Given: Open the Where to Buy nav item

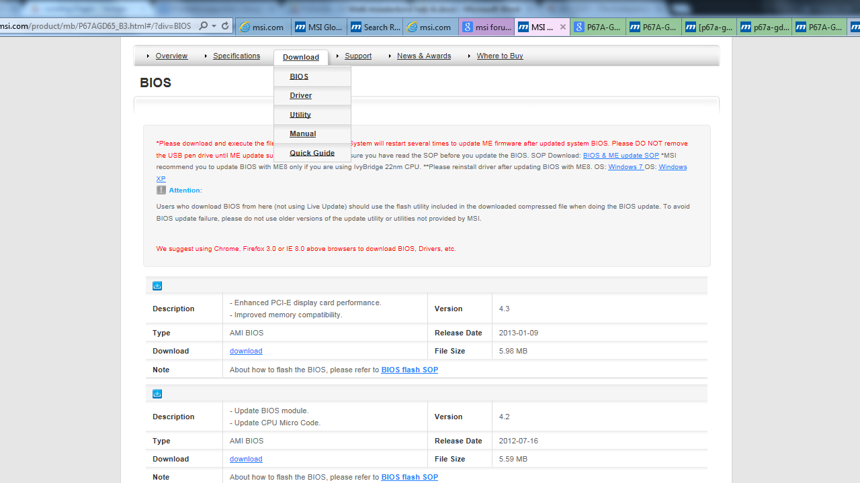Looking at the screenshot, I should 500,56.
